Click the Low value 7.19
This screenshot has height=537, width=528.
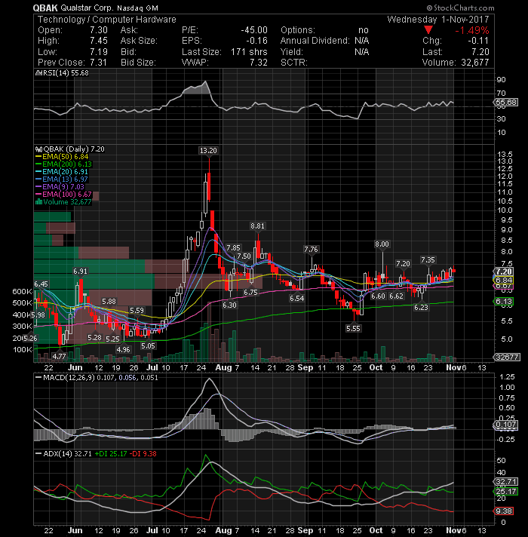point(99,52)
